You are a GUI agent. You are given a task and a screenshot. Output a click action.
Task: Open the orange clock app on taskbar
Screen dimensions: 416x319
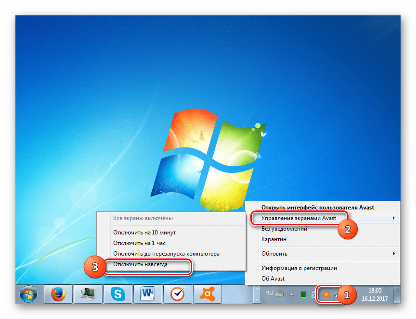click(176, 294)
